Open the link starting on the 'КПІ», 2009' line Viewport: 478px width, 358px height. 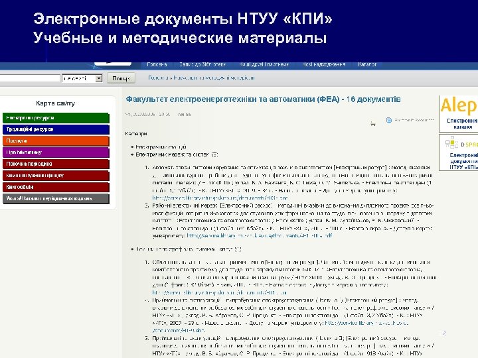[x=366, y=323]
